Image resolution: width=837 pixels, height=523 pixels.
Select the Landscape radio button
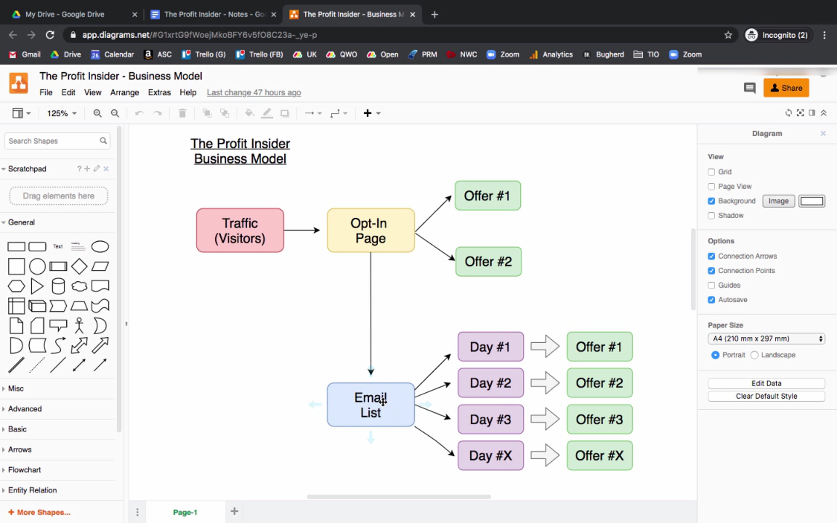(754, 355)
